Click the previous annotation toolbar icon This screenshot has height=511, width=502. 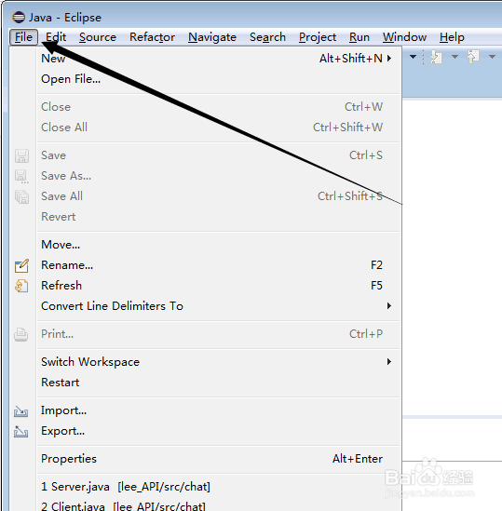473,57
